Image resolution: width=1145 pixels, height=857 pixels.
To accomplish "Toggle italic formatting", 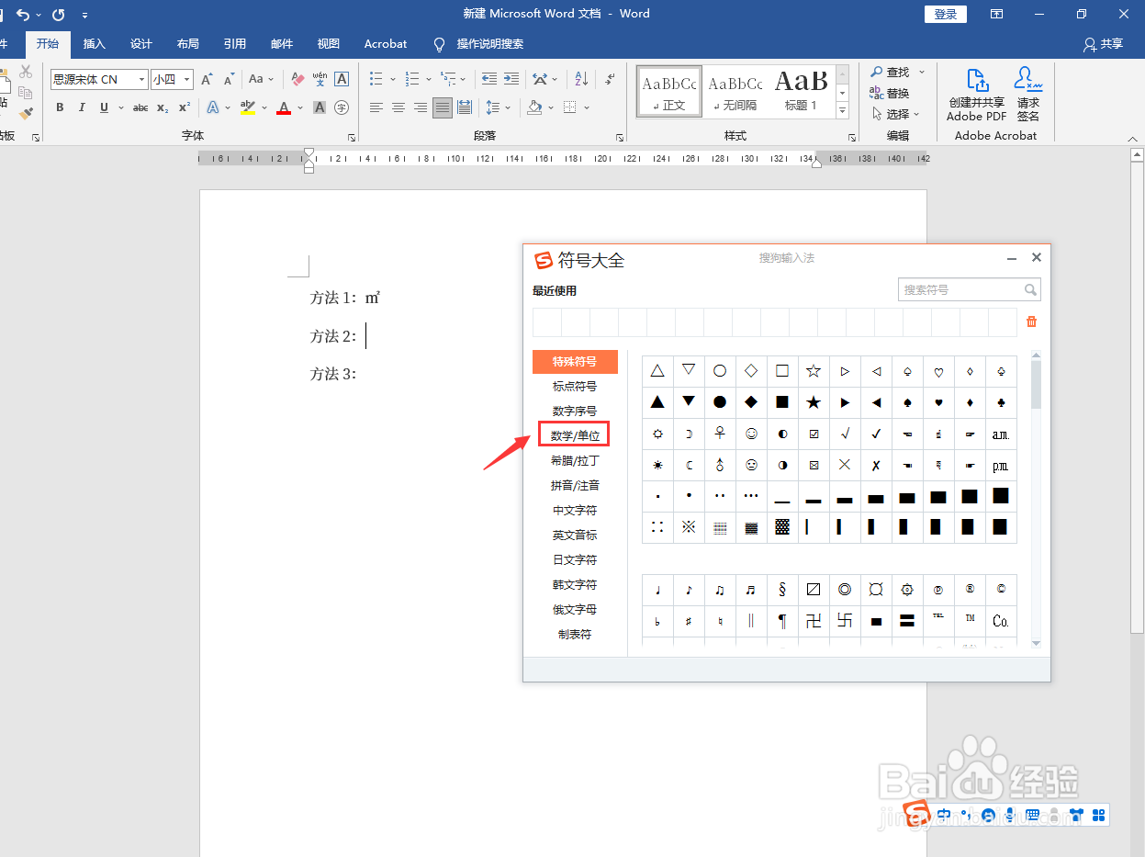I will click(x=82, y=107).
